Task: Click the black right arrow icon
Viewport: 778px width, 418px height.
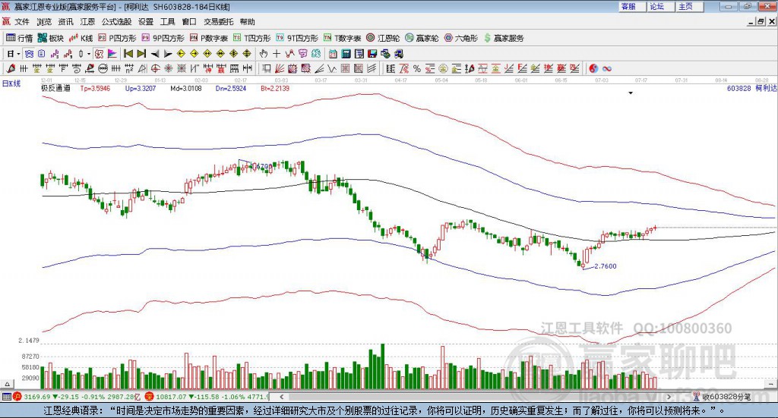Action: (x=168, y=54)
